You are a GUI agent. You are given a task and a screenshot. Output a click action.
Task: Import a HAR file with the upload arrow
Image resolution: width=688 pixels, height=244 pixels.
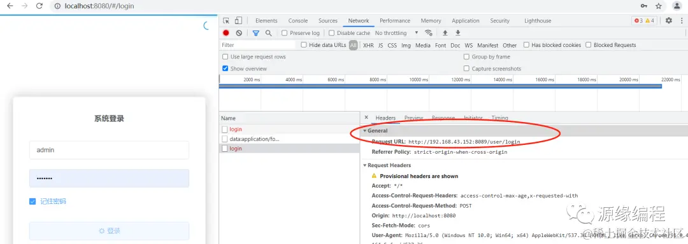[445, 33]
